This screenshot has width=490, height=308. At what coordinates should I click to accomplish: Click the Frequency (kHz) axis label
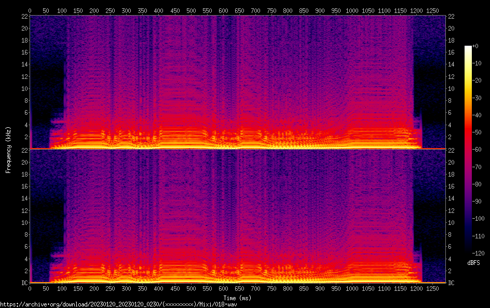tap(8, 149)
